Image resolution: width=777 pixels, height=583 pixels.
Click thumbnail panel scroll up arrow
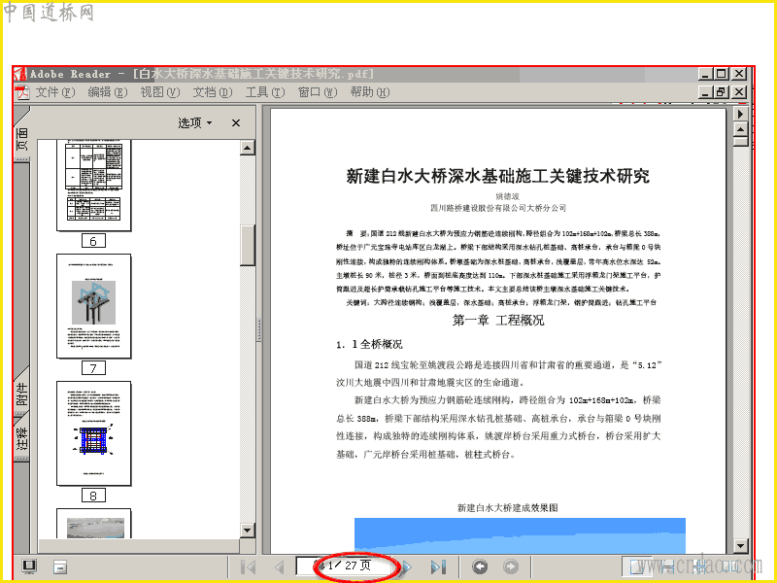point(248,148)
